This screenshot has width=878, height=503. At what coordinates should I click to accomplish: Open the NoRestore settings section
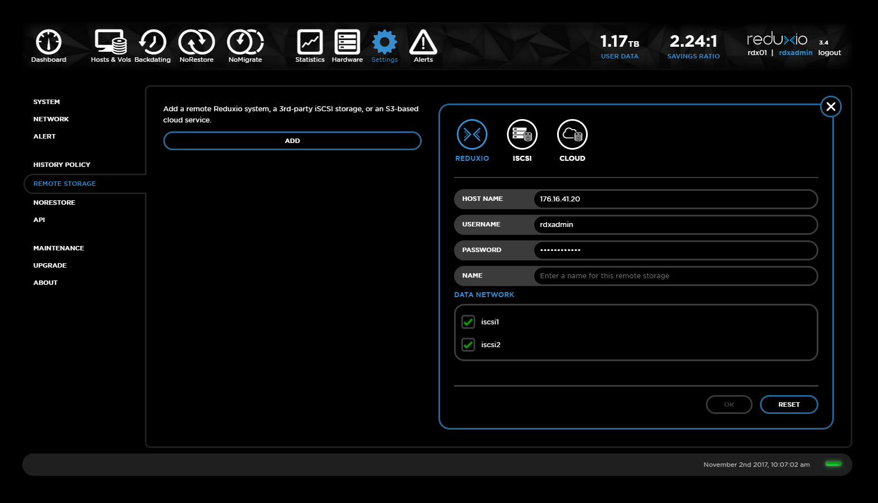pos(54,203)
